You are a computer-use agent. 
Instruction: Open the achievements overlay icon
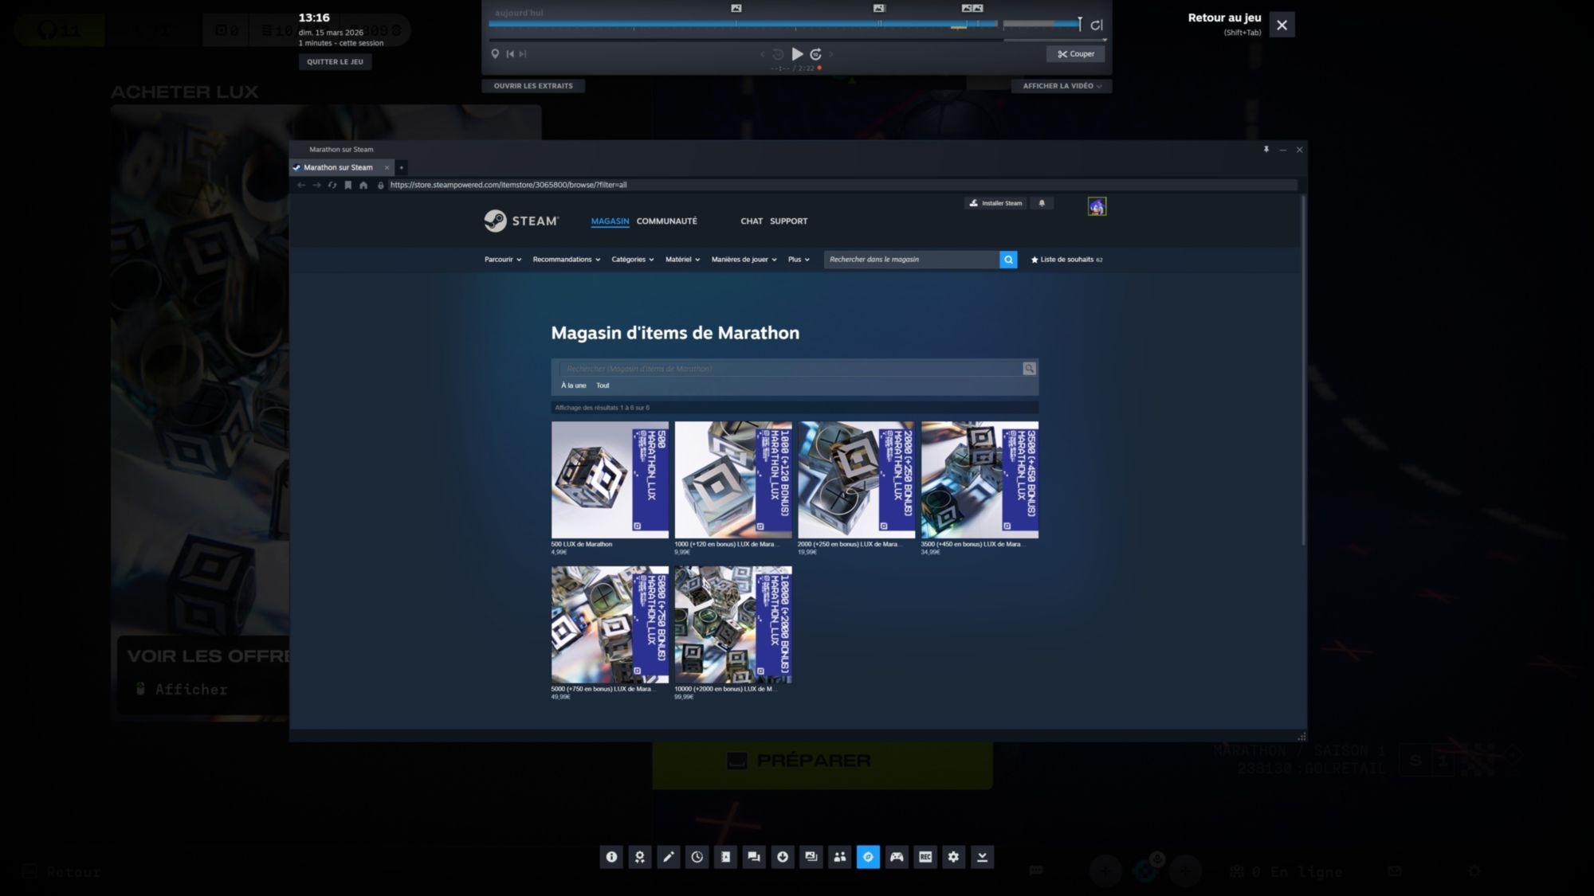point(639,857)
